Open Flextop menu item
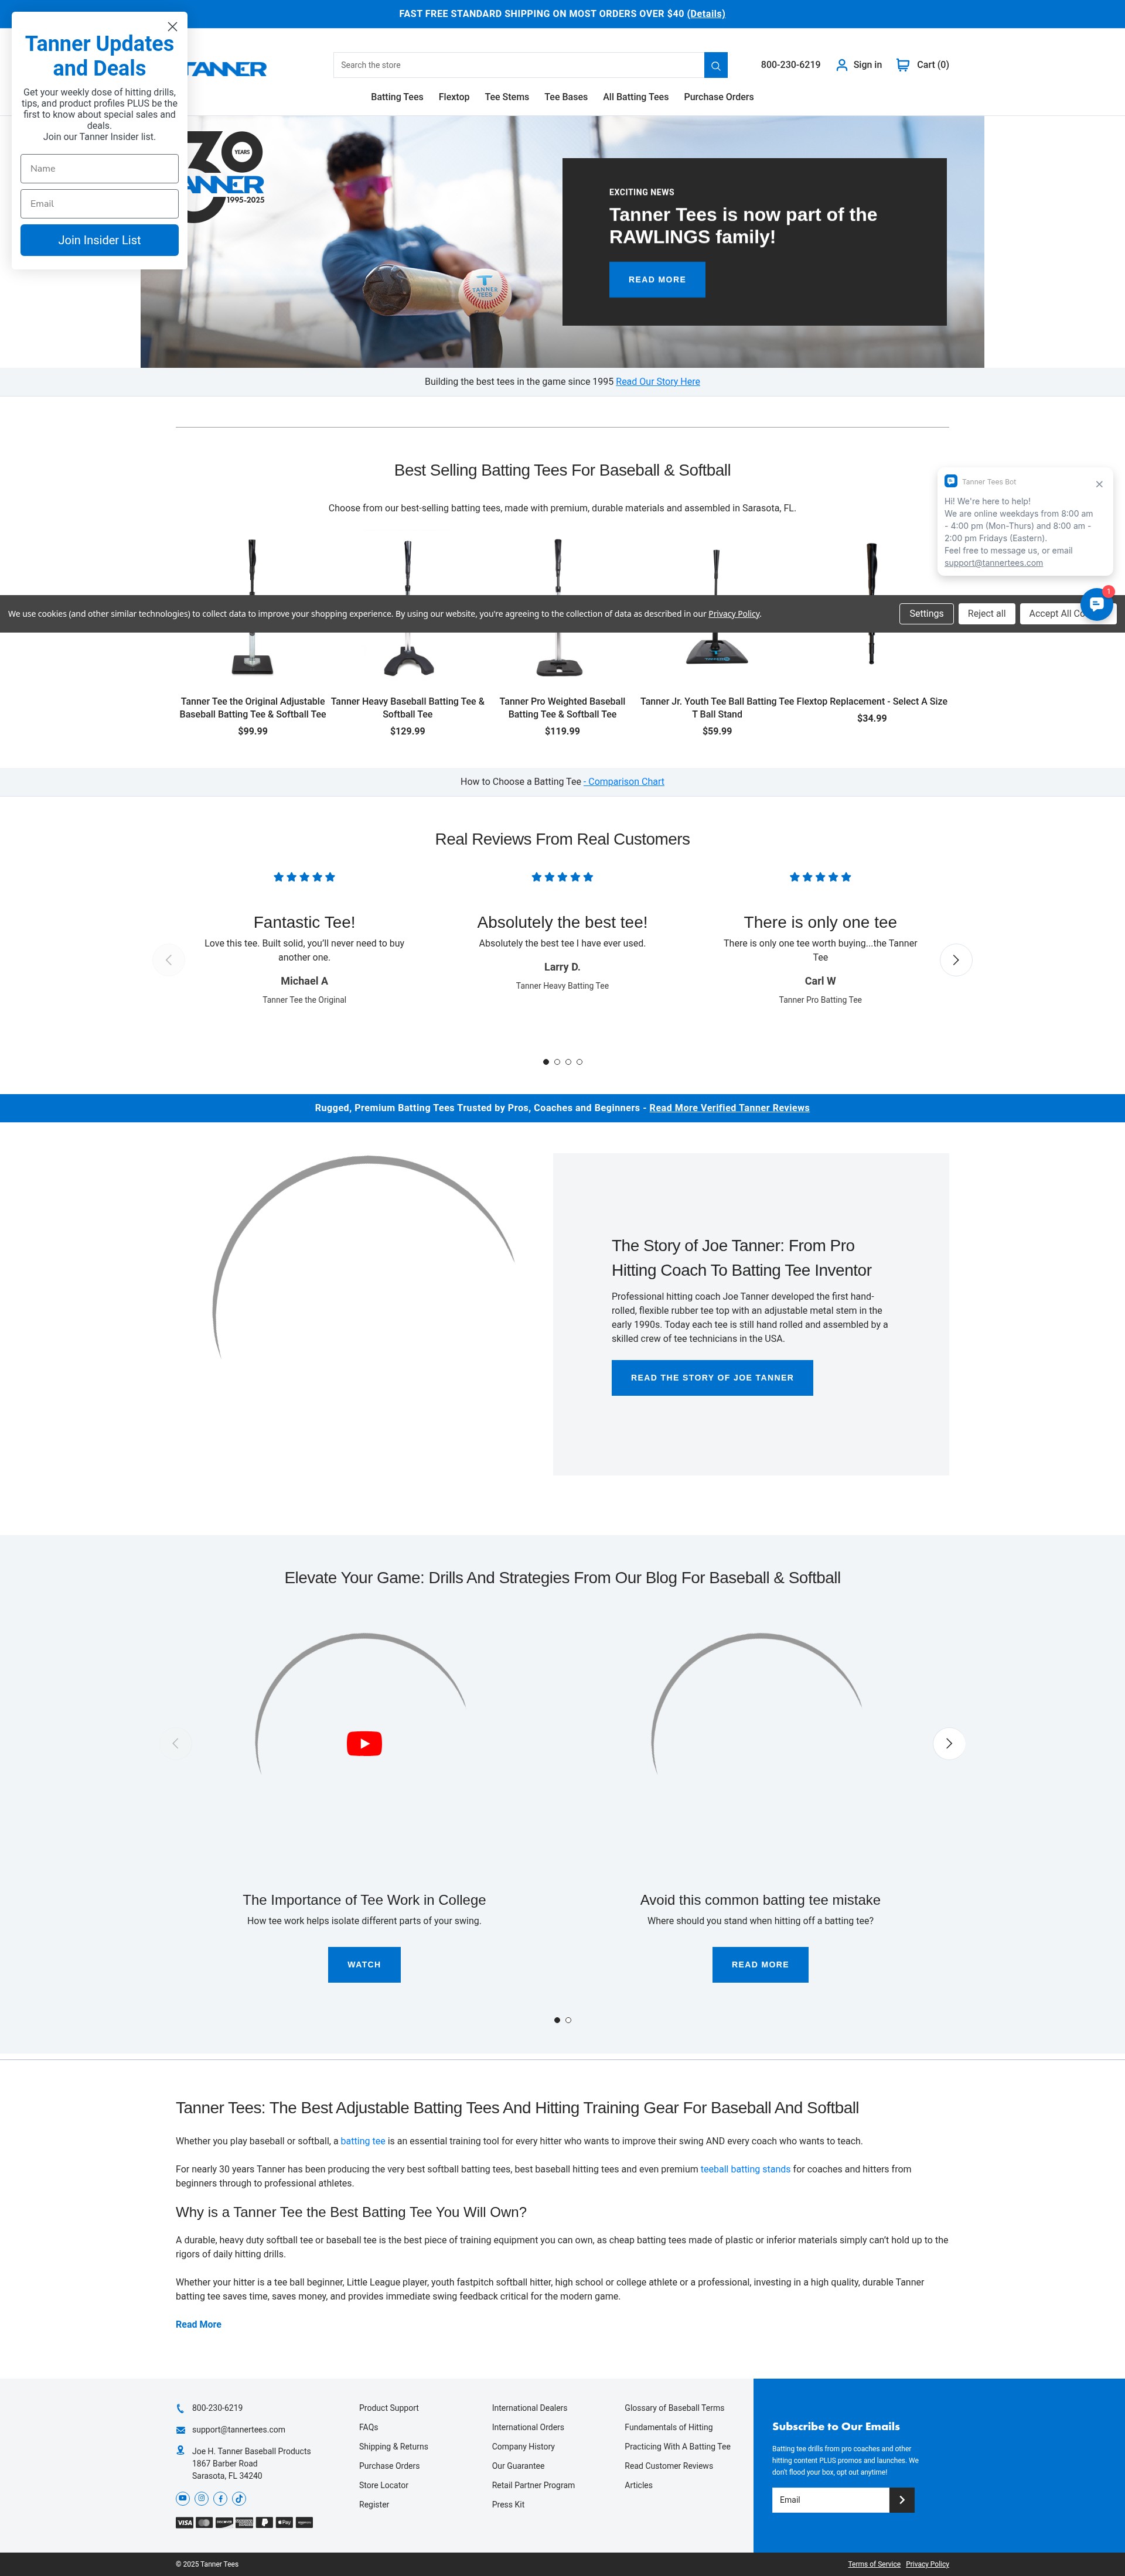 pyautogui.click(x=454, y=97)
